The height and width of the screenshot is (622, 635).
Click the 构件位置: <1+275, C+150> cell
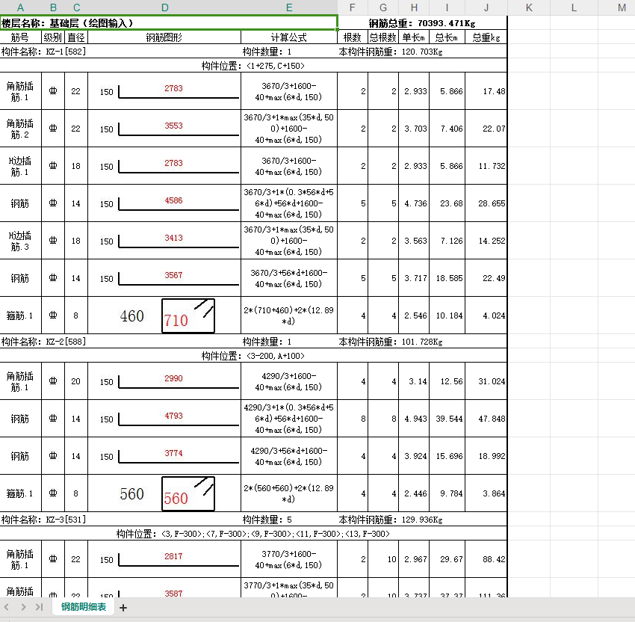[253, 66]
